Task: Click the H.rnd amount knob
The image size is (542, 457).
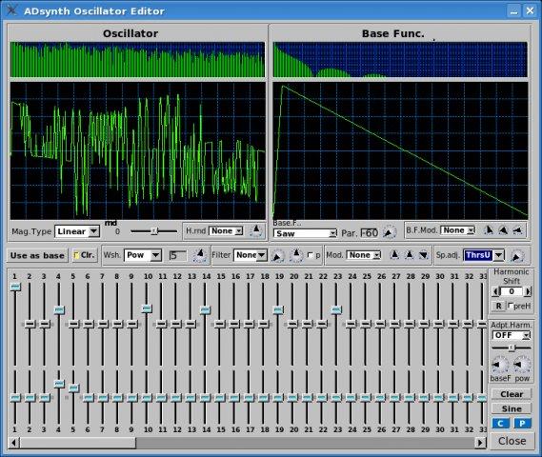Action: tap(256, 230)
